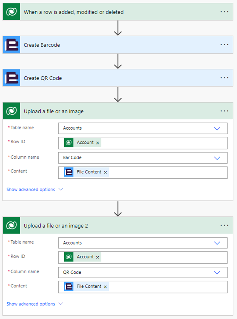Remove Account token in Upload 2 Row ID
237x319 pixels.
98,257
